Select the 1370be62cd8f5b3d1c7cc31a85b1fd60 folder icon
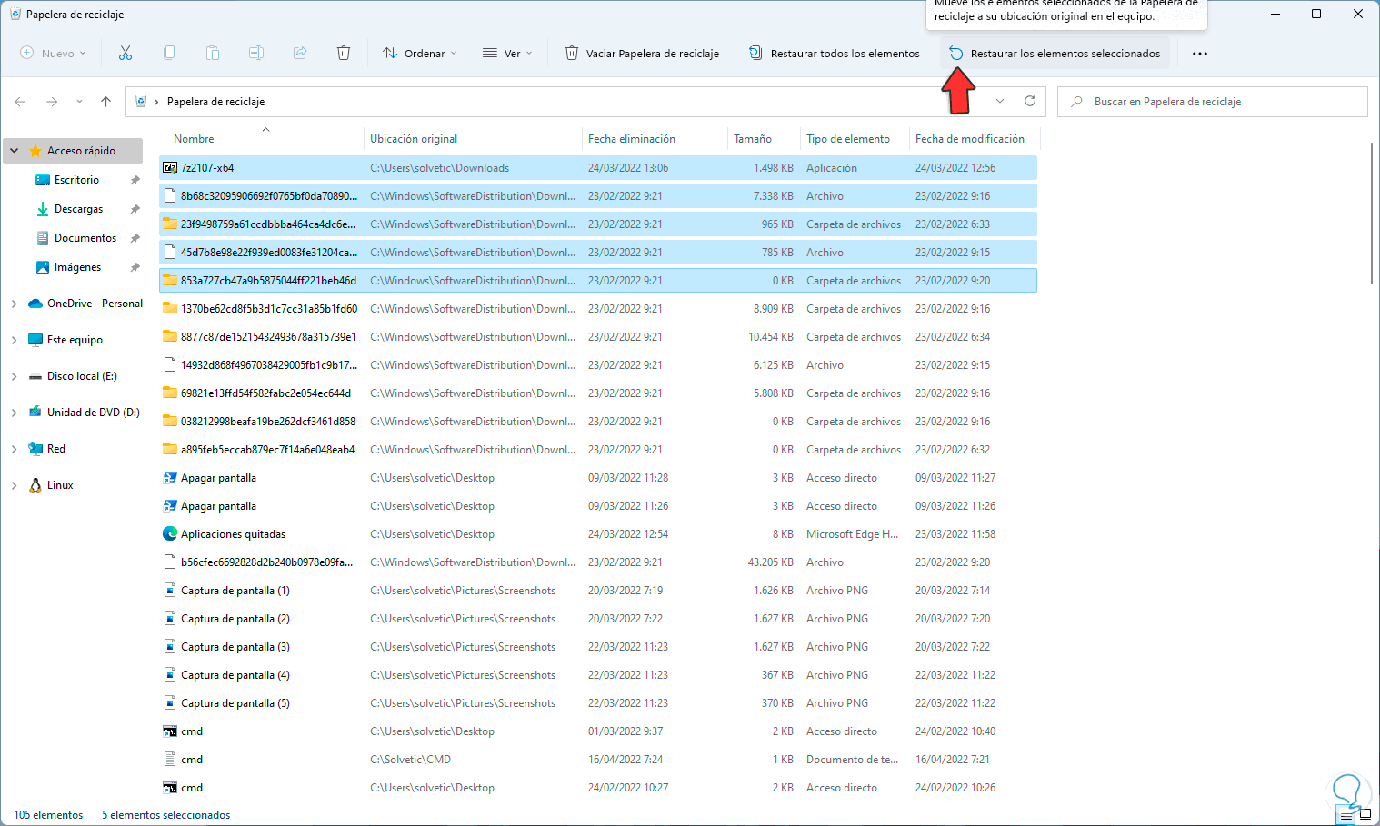Viewport: 1380px width, 826px height. coord(169,309)
